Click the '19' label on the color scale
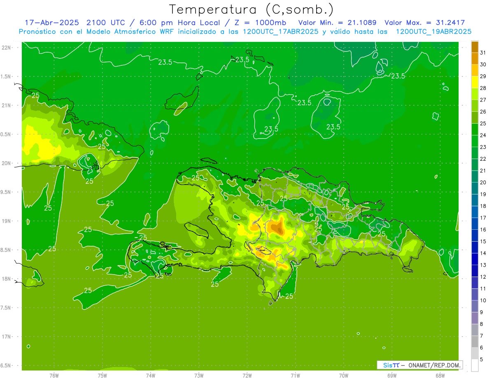This screenshot has height=381, width=494. pos(483,194)
